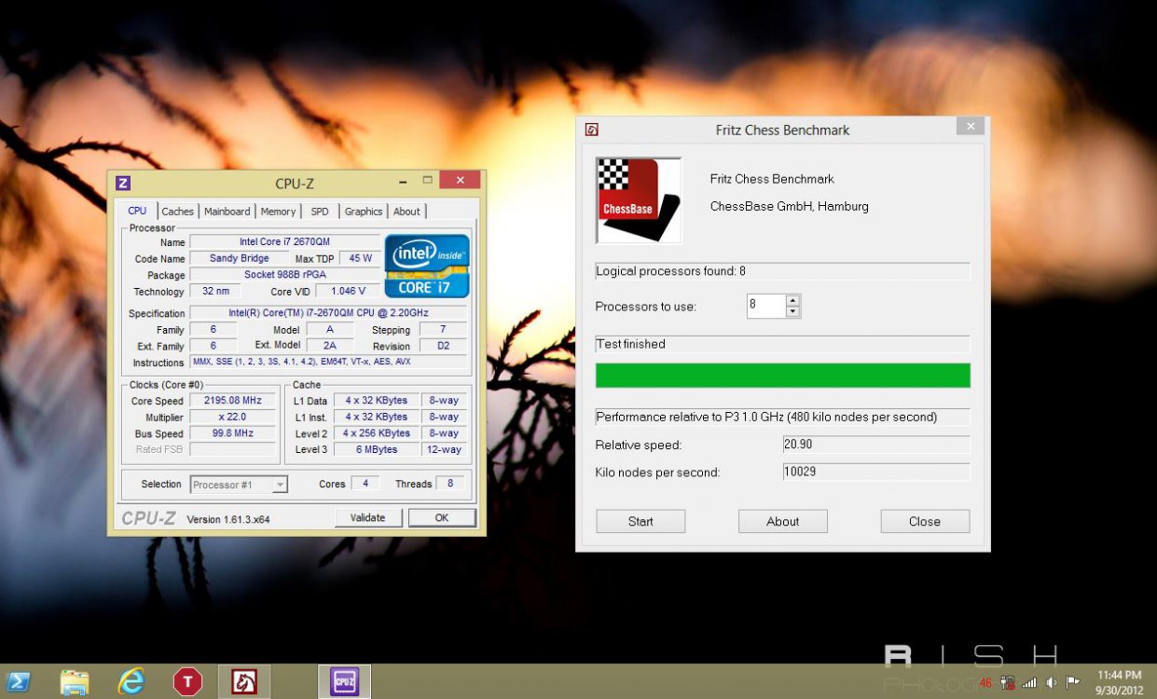Click the Validate button in CPU-Z
Image resolution: width=1157 pixels, height=699 pixels.
click(368, 517)
